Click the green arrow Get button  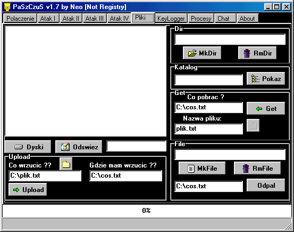tap(266, 108)
